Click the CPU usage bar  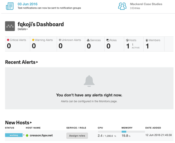pos(109,132)
